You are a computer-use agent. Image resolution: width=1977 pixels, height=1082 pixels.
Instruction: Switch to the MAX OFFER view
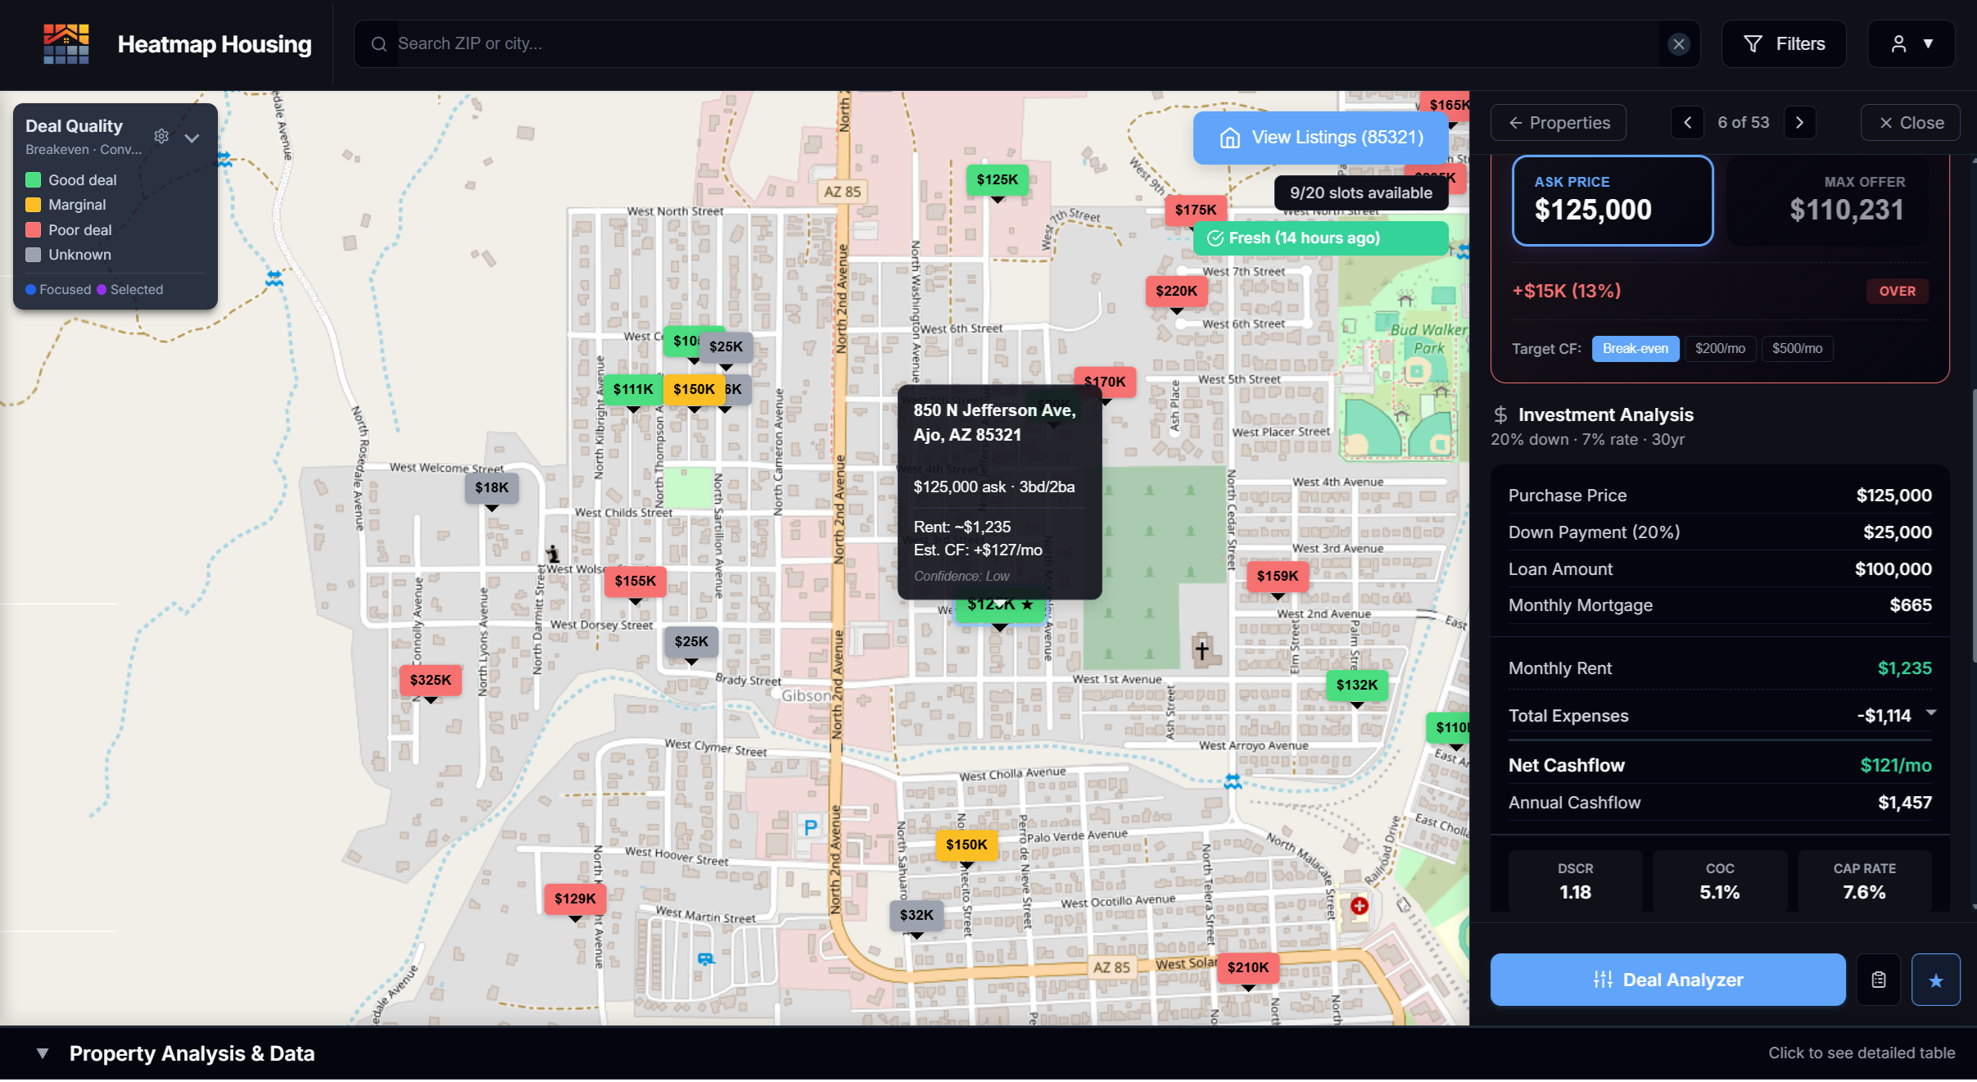pyautogui.click(x=1846, y=200)
